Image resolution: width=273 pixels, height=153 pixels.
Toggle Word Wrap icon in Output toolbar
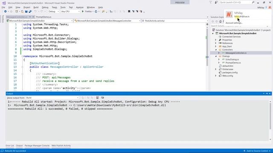102,98
